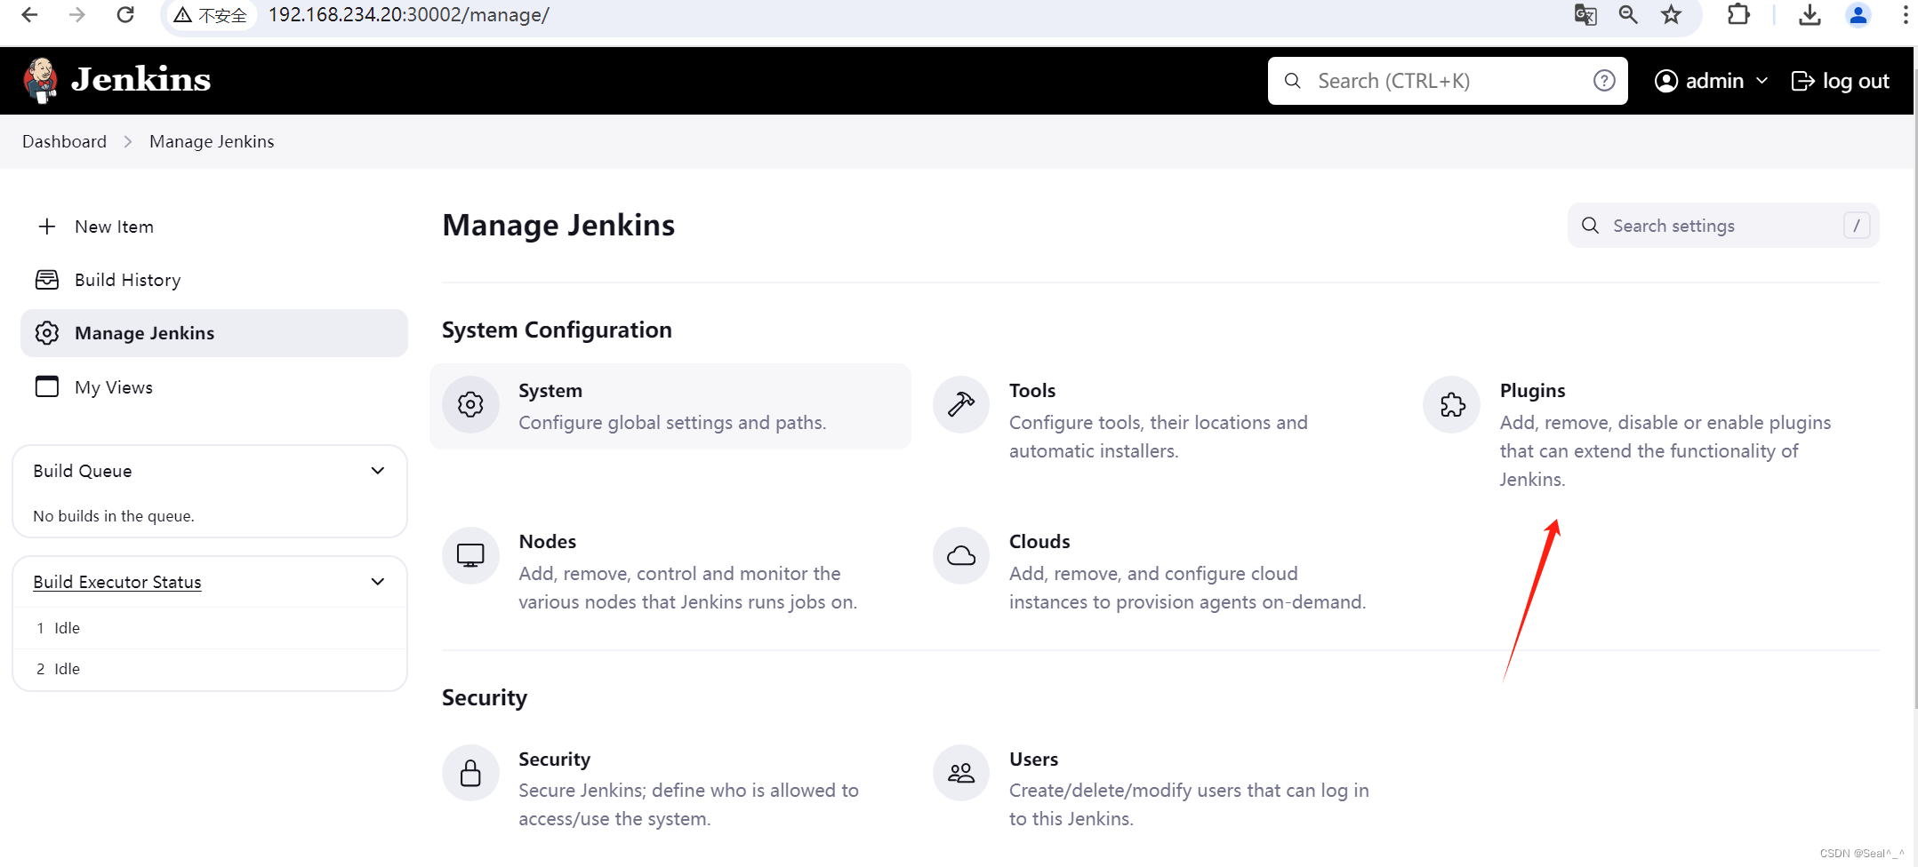Open the Nodes management title link
The width and height of the screenshot is (1918, 867).
point(547,541)
